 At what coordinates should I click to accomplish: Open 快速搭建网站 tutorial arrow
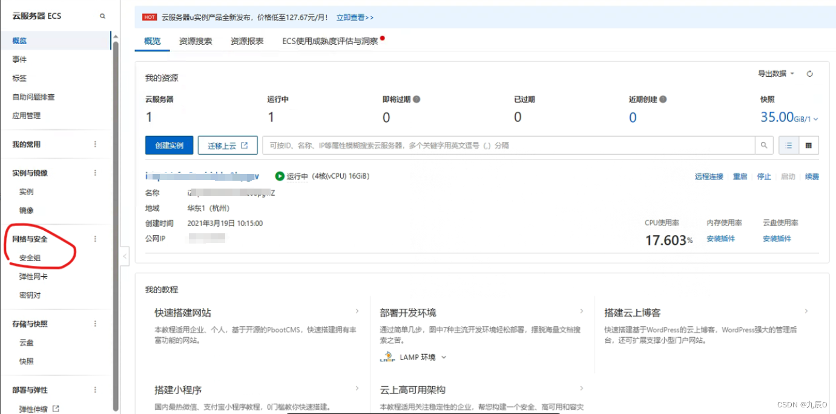[357, 311]
